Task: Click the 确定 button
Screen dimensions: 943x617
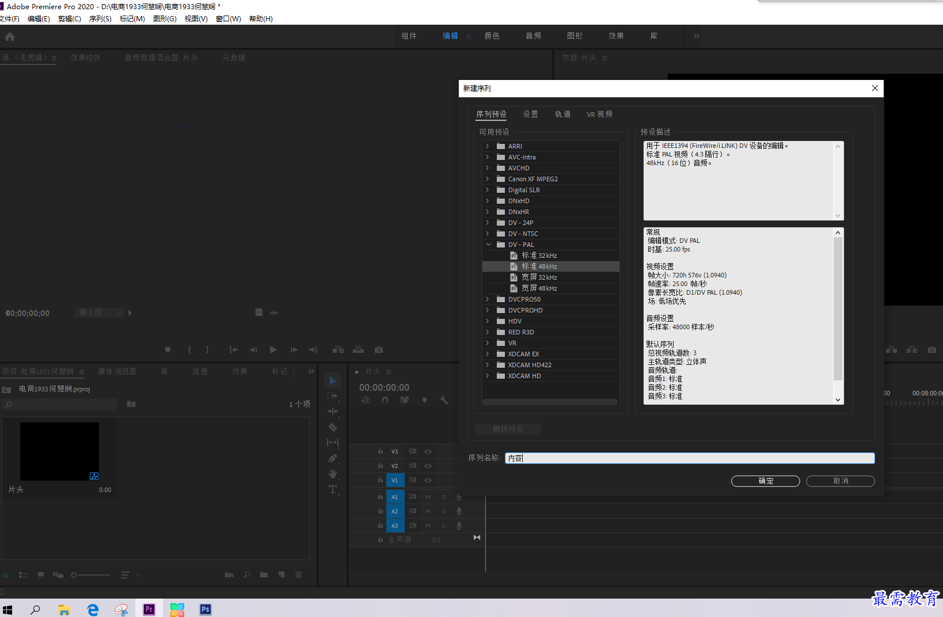Action: tap(766, 481)
